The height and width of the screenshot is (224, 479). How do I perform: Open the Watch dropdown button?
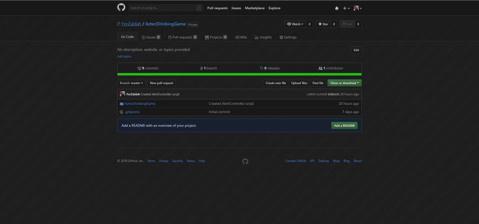pyautogui.click(x=295, y=24)
